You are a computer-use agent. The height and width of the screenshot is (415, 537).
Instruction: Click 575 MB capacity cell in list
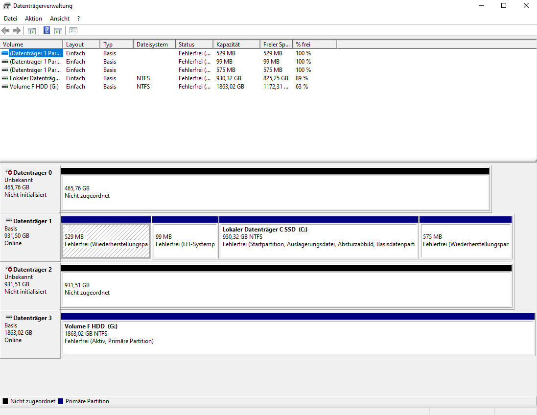[226, 70]
